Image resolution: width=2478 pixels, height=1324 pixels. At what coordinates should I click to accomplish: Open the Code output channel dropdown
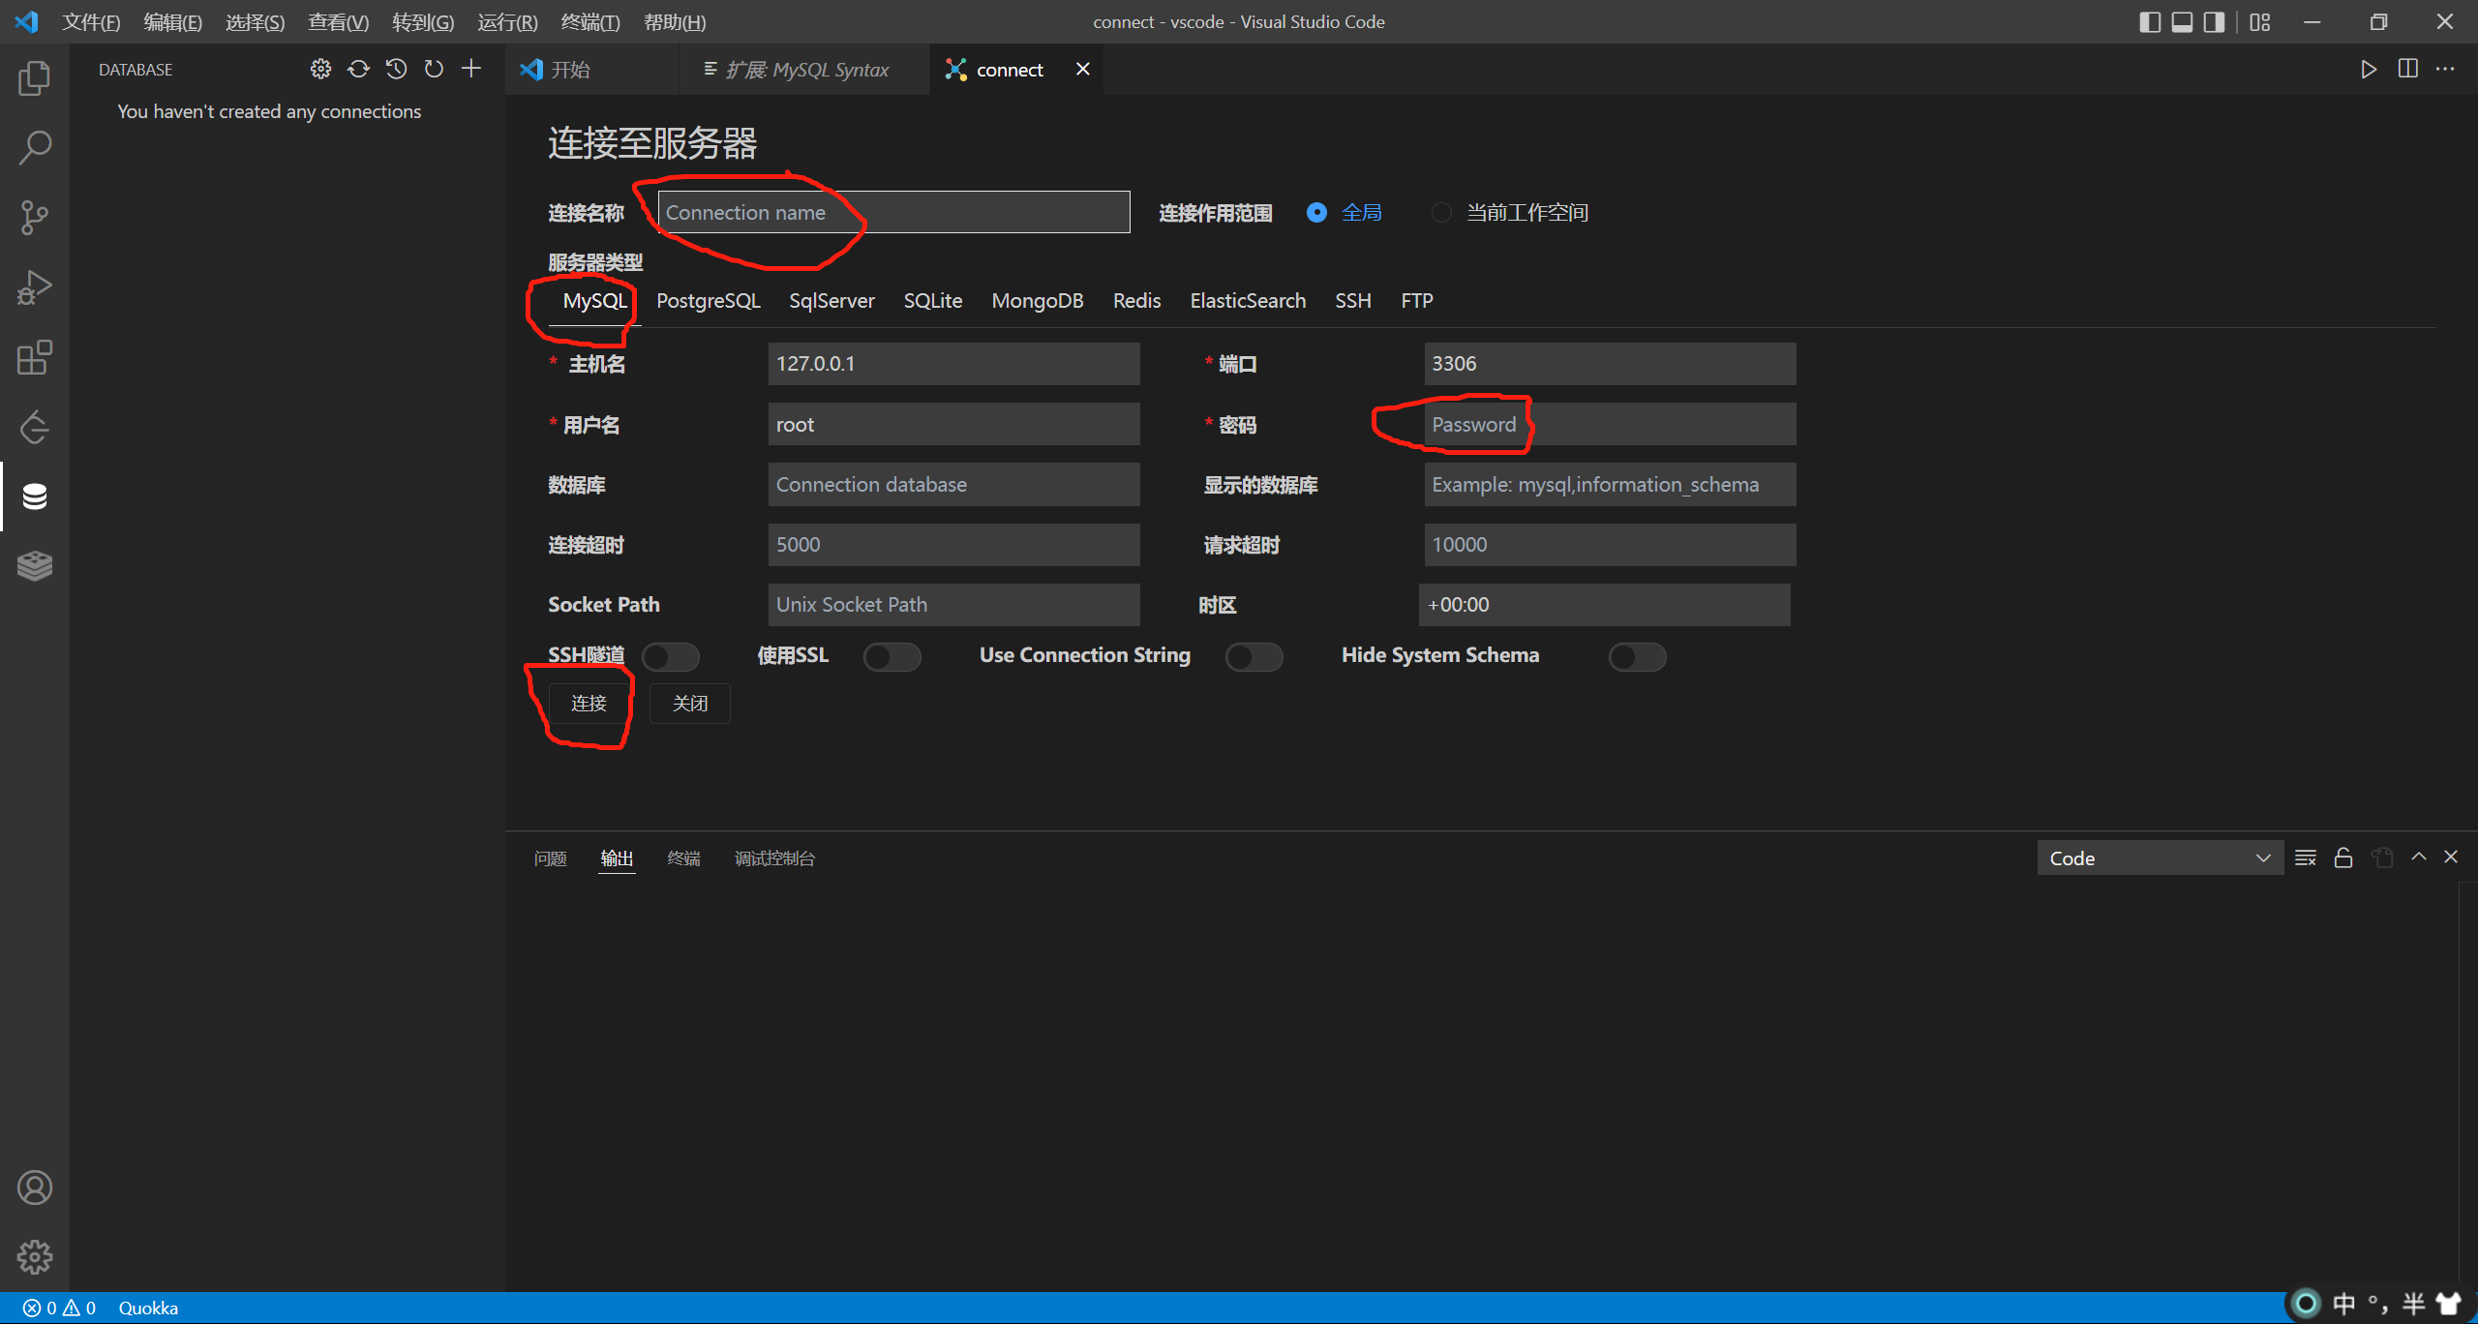tap(2159, 858)
